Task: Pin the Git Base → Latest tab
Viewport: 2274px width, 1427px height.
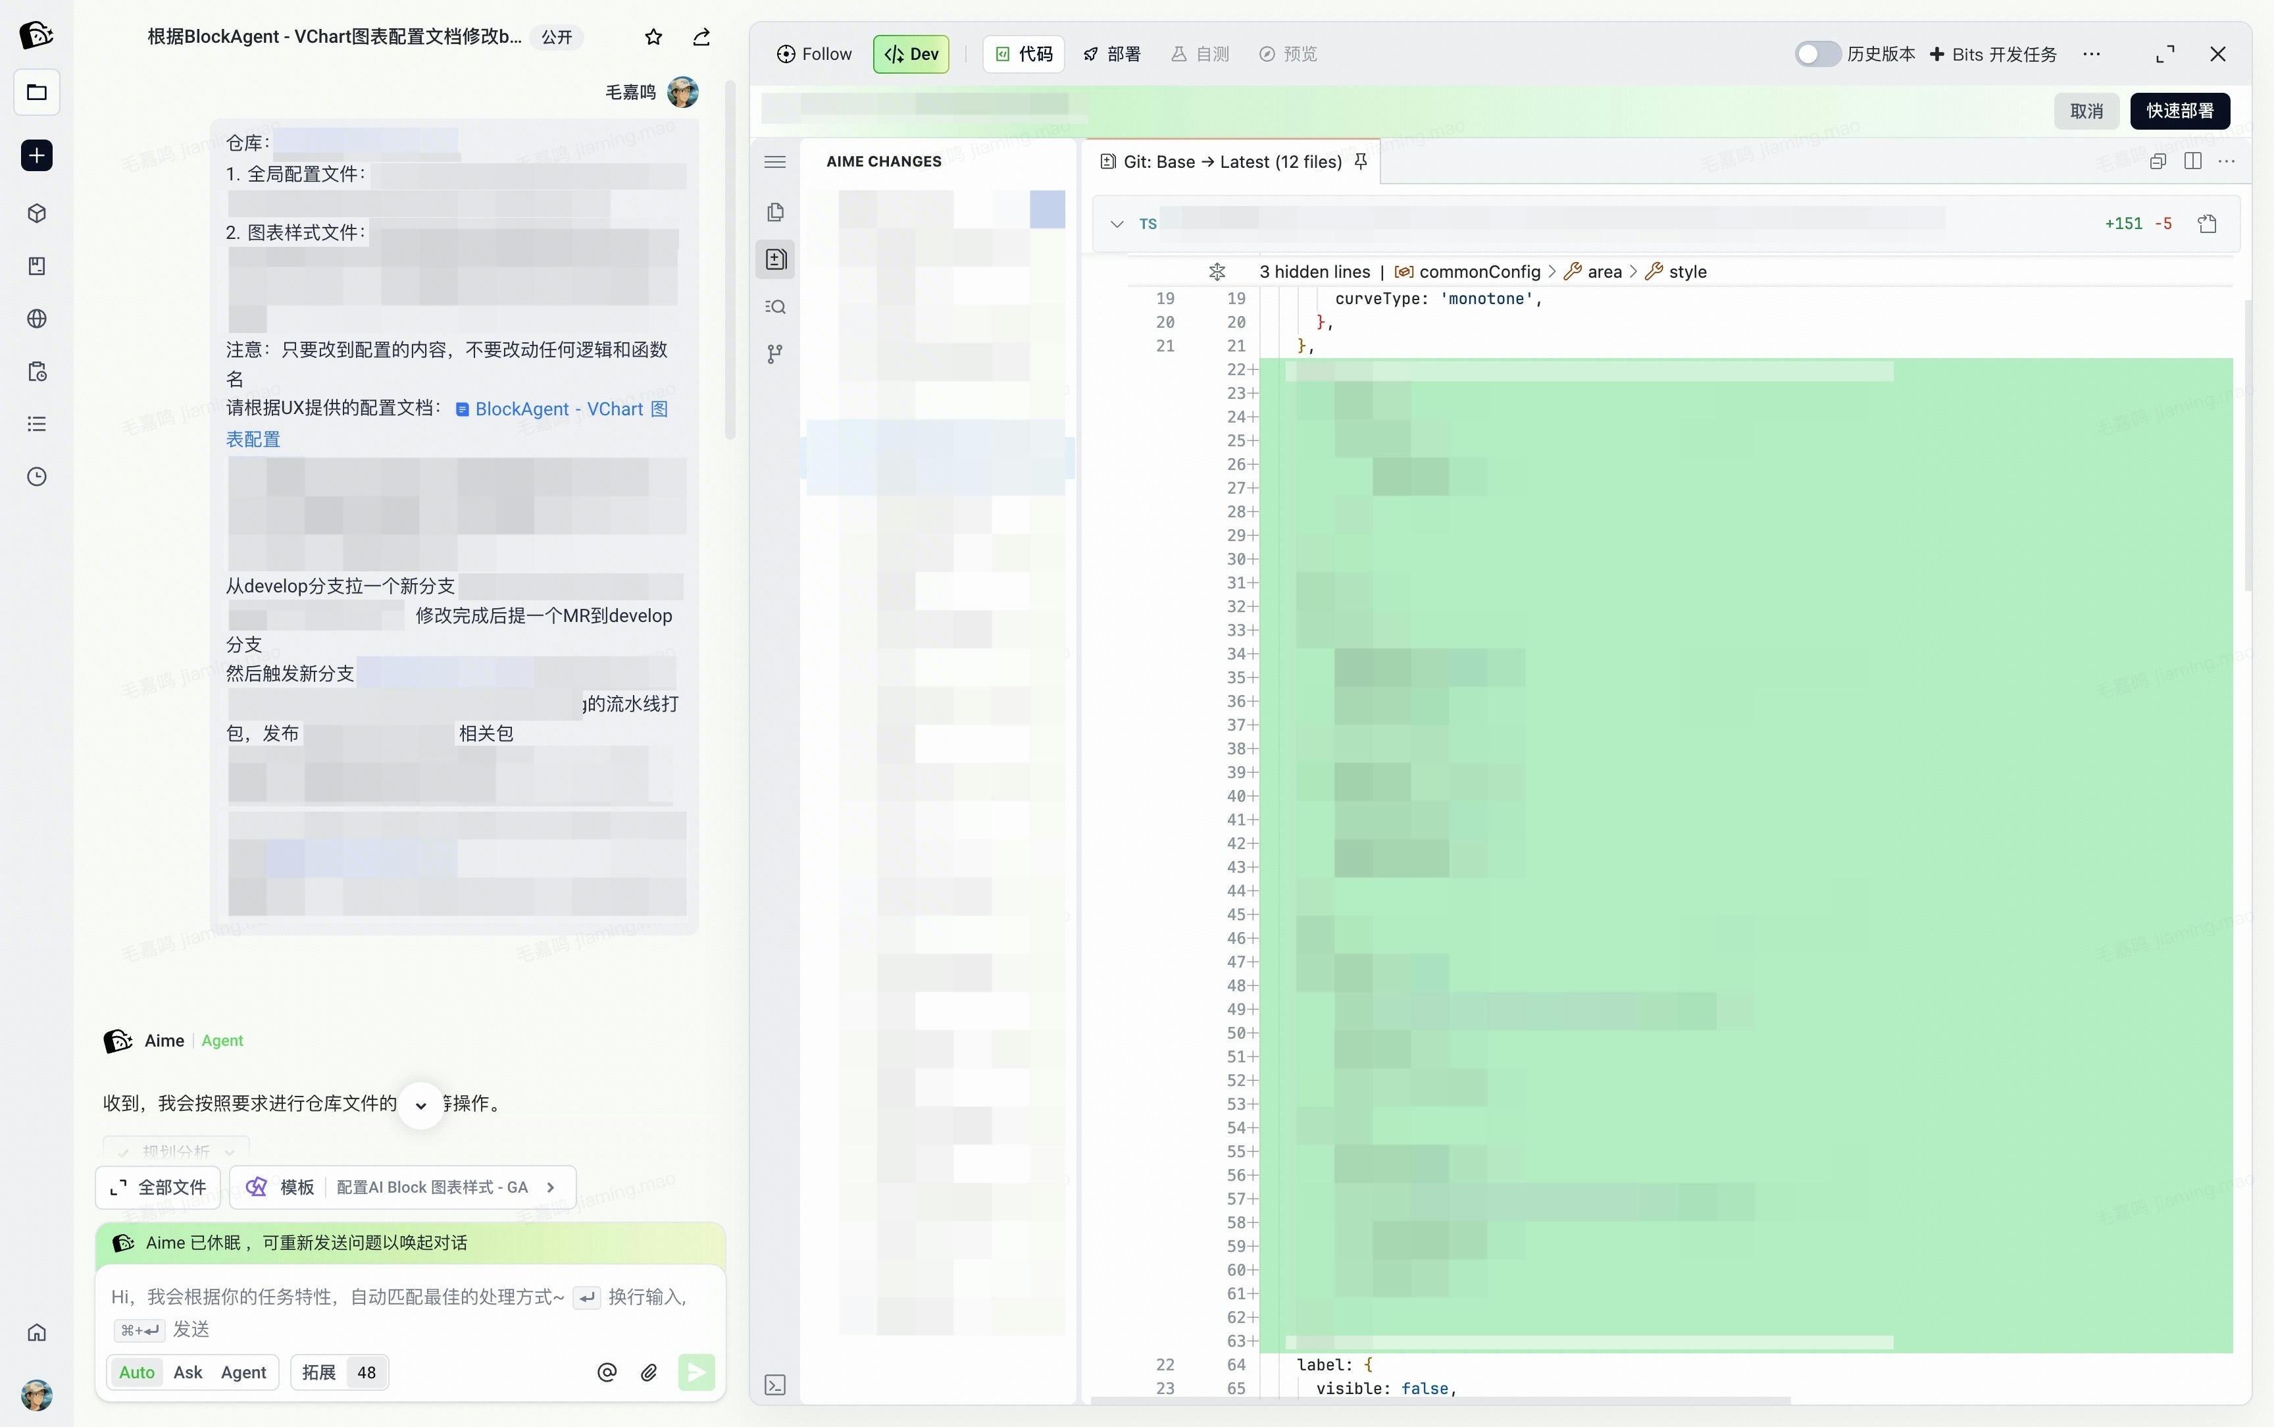Action: (1361, 161)
